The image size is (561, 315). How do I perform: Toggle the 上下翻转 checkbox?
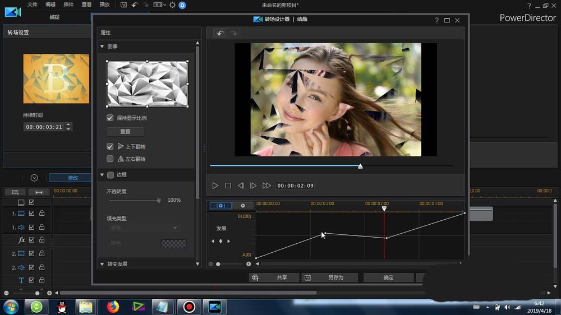pos(110,146)
